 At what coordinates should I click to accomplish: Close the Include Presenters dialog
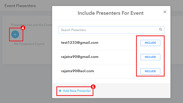pos(165,12)
